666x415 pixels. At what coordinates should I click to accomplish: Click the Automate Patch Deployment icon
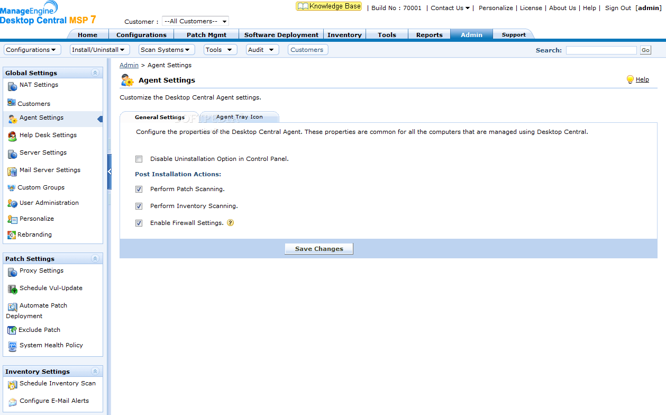tap(13, 307)
